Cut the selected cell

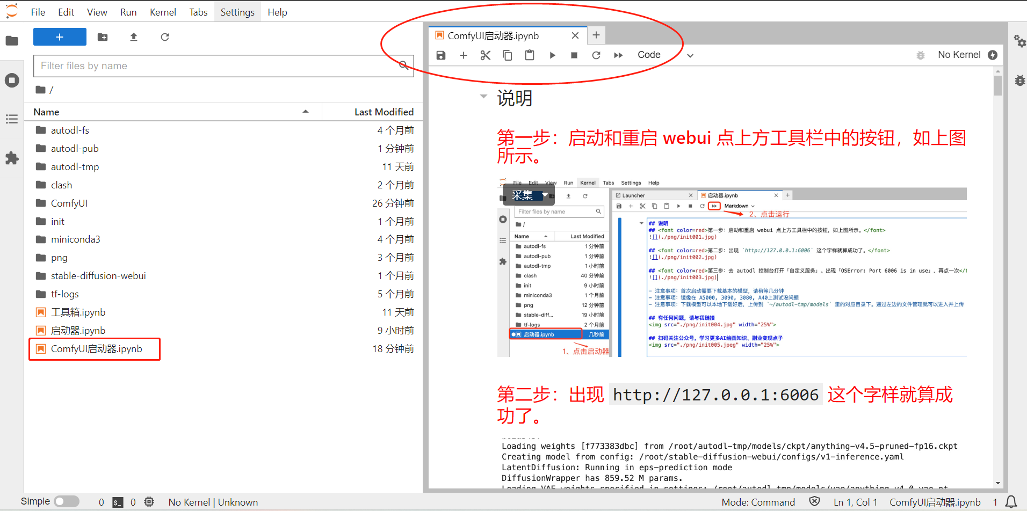pos(486,55)
